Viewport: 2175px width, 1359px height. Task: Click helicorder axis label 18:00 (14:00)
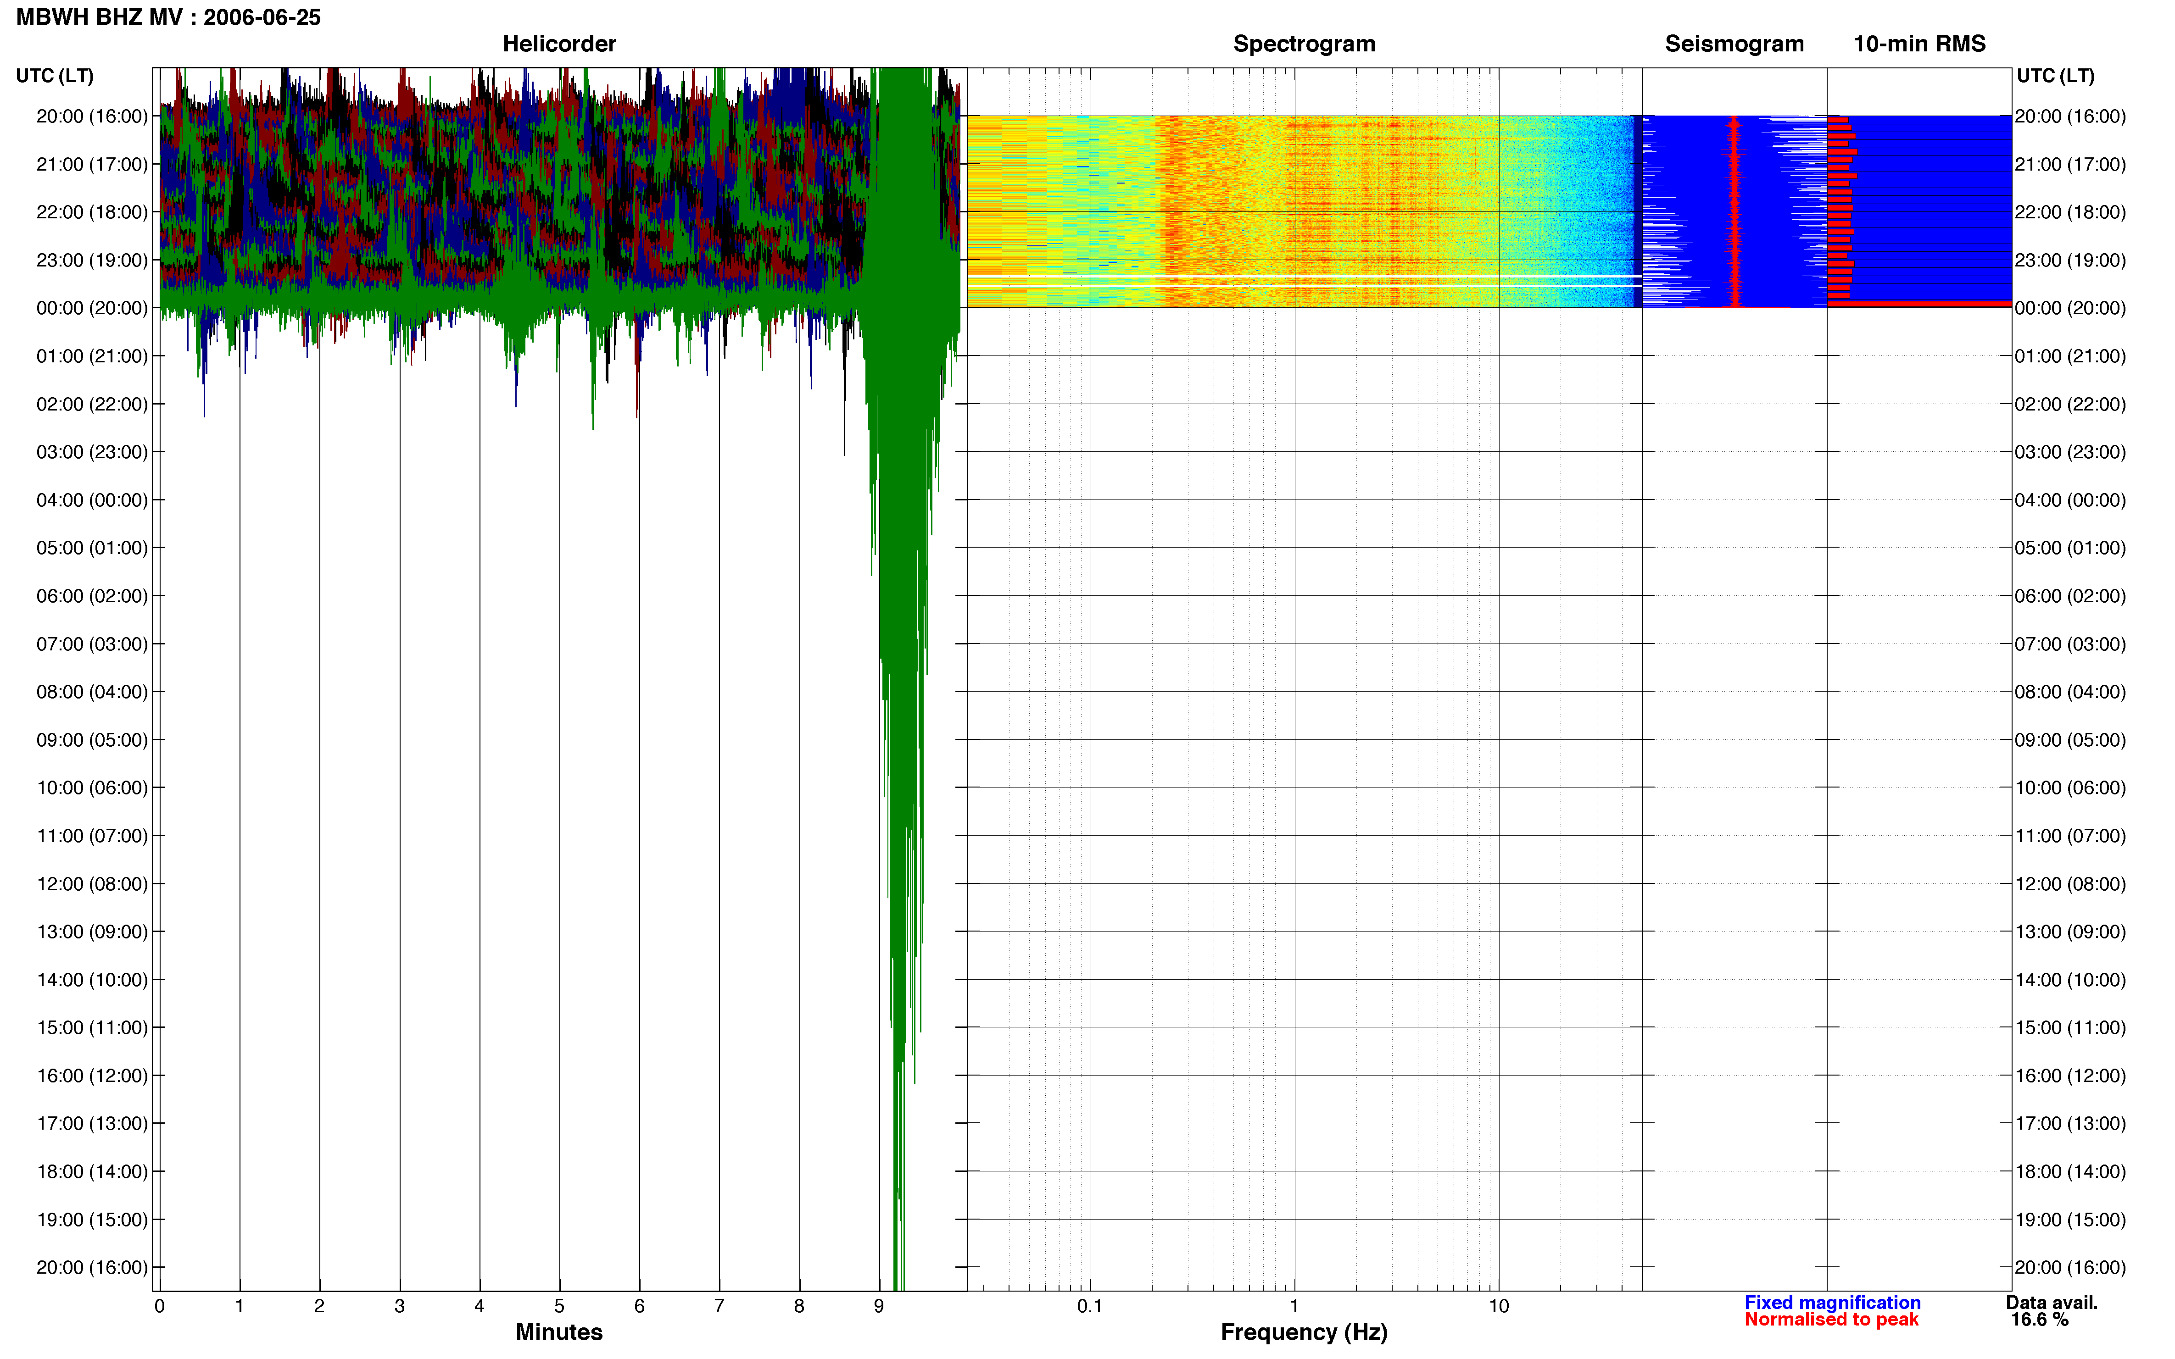92,1171
